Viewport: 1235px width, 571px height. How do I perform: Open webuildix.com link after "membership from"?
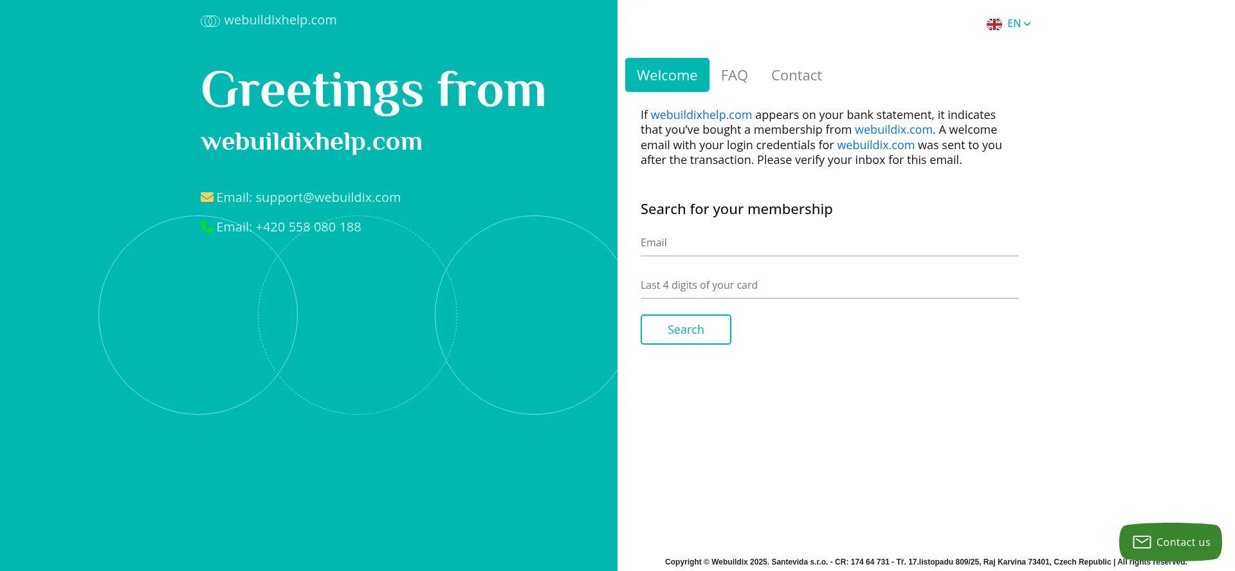[x=893, y=130]
